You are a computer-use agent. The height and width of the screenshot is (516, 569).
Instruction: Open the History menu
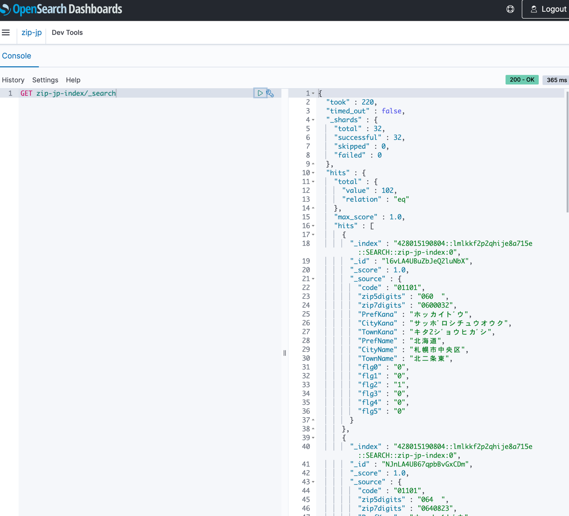tap(13, 80)
